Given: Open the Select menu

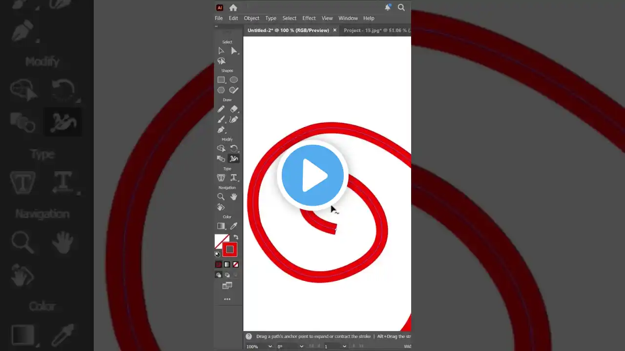Looking at the screenshot, I should pos(289,18).
